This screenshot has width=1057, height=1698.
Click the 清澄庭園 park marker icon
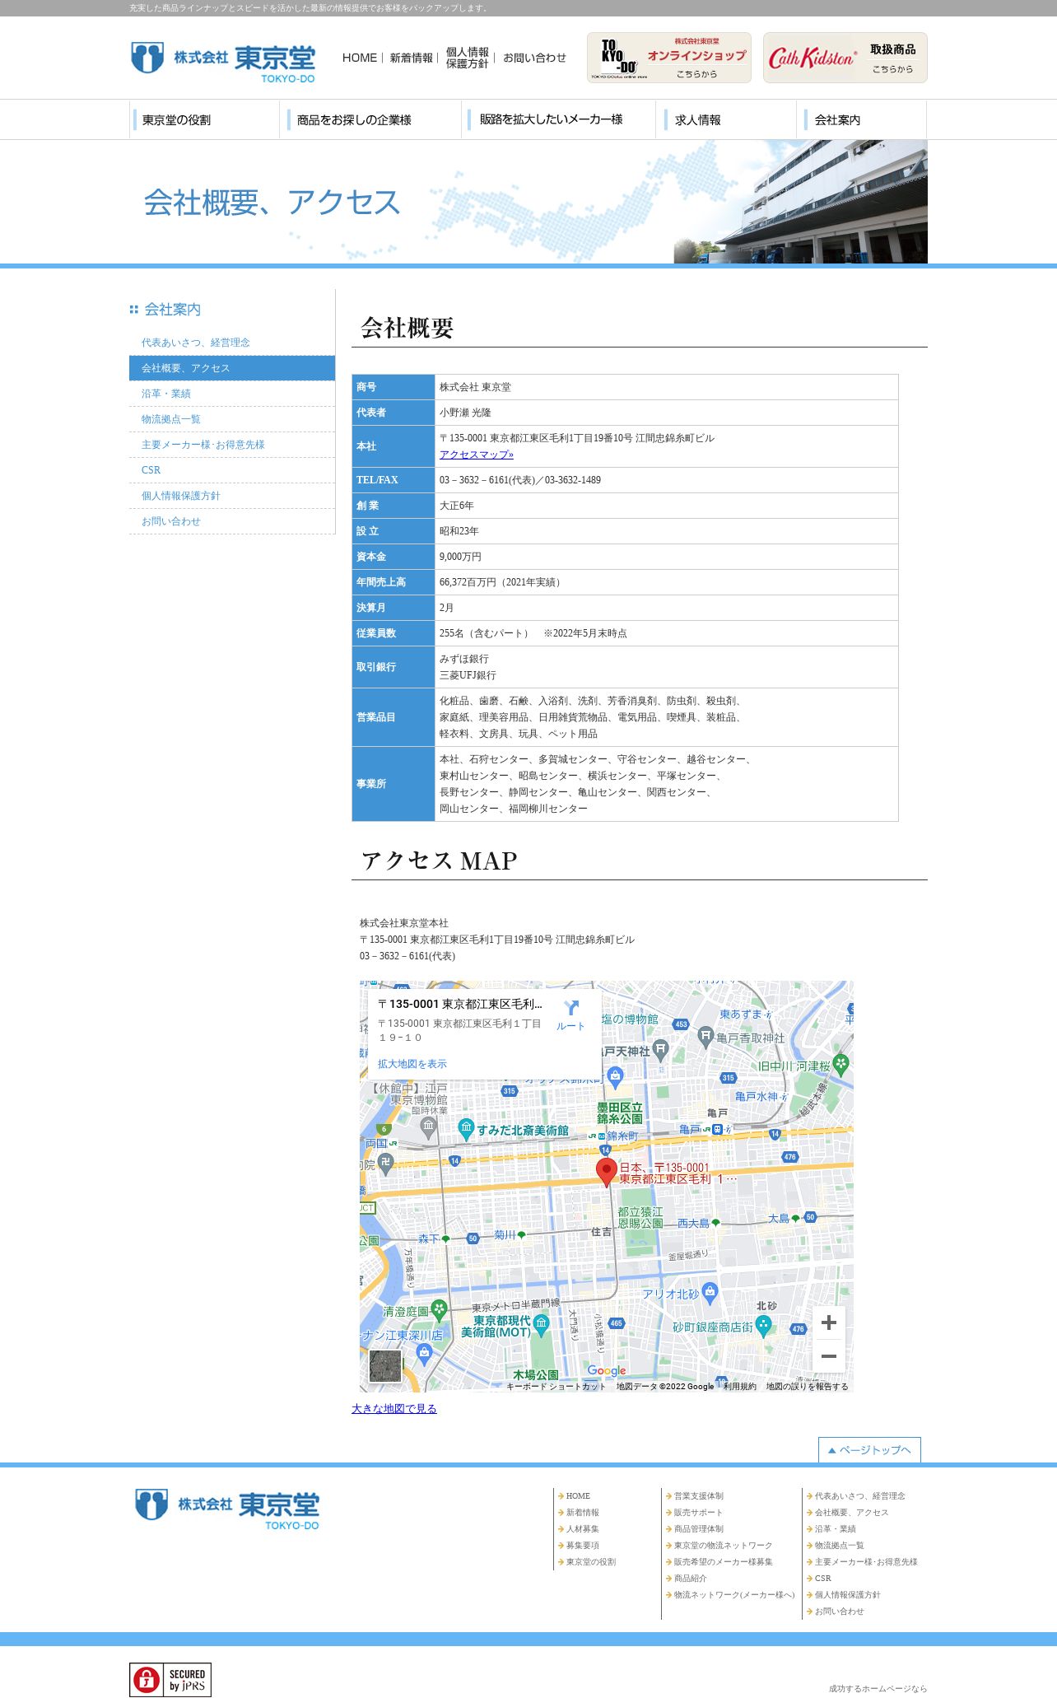pyautogui.click(x=440, y=1309)
